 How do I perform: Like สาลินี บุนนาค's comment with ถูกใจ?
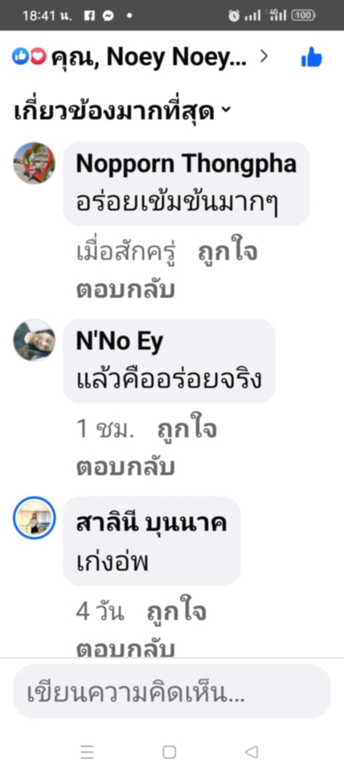coord(176,611)
